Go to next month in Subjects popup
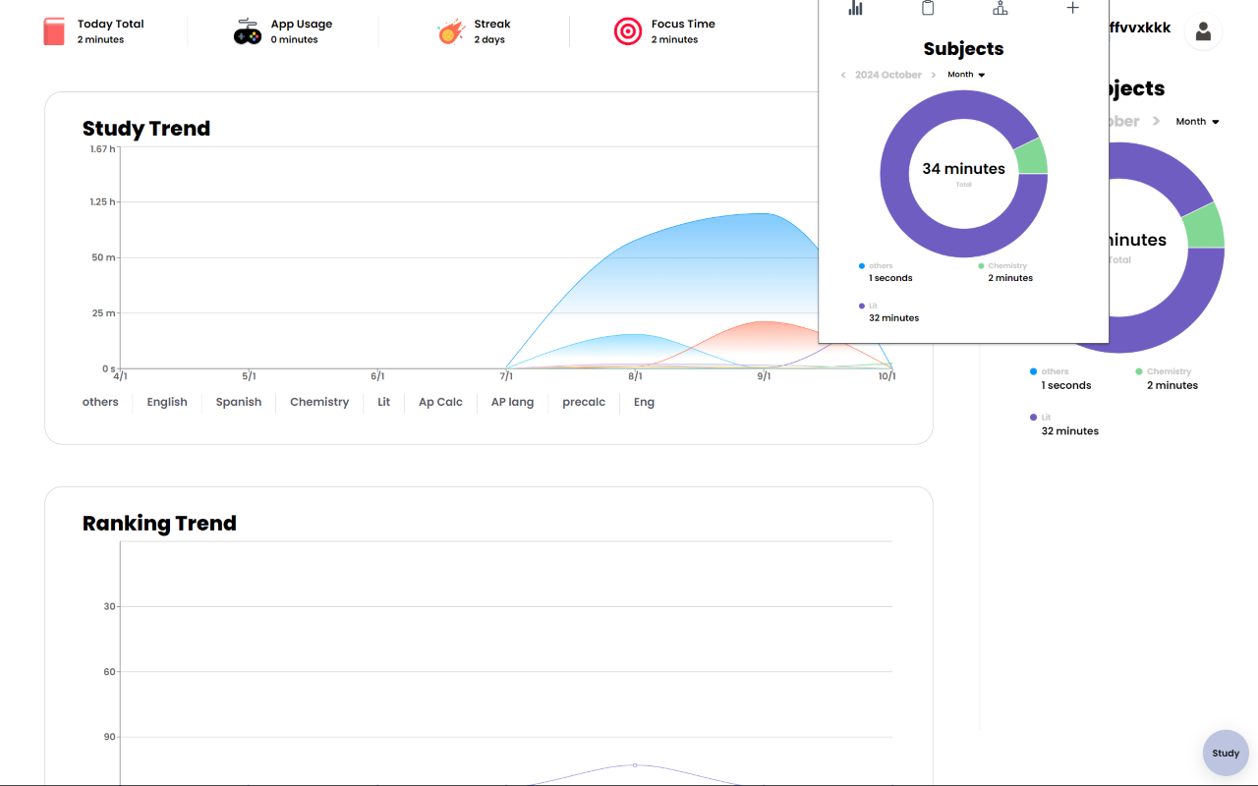1258x786 pixels. pos(933,75)
